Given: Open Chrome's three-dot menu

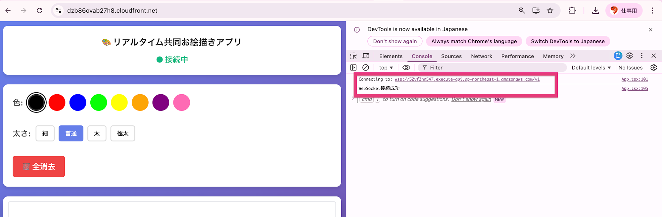Looking at the screenshot, I should [x=652, y=11].
